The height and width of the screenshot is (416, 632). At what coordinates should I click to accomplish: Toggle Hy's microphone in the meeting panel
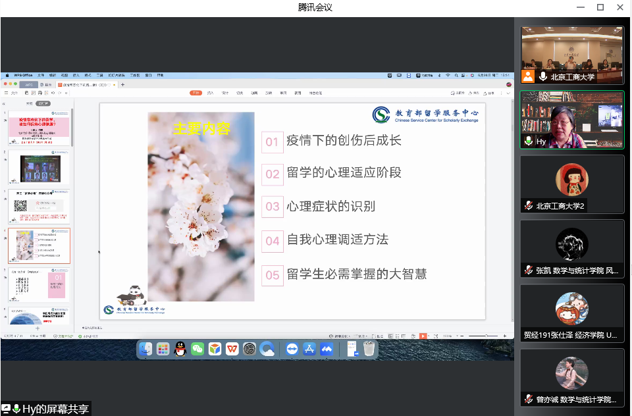tap(529, 141)
